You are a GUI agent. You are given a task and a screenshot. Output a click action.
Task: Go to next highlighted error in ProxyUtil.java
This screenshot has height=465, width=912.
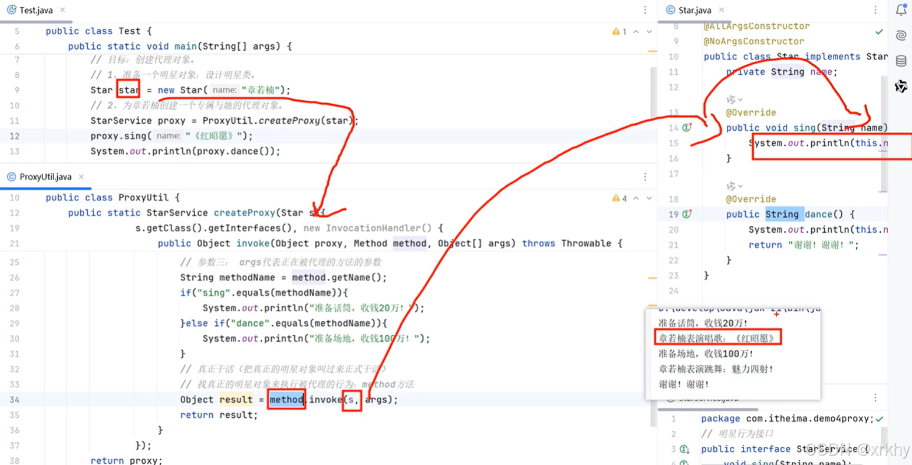pyautogui.click(x=649, y=198)
